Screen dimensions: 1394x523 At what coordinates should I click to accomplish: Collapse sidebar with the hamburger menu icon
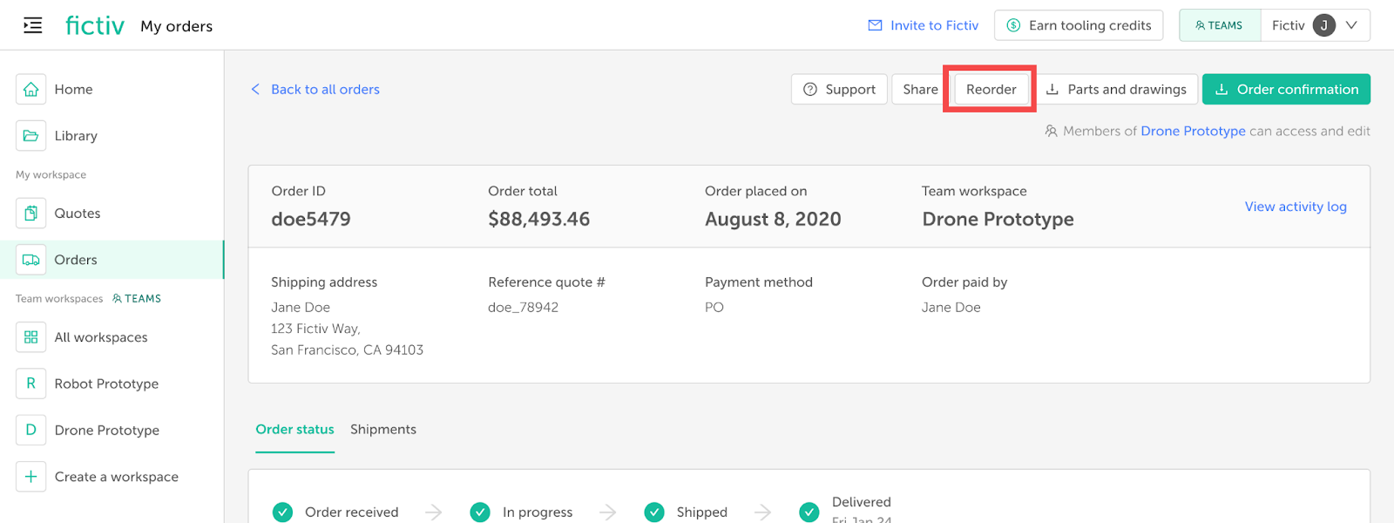coord(32,25)
